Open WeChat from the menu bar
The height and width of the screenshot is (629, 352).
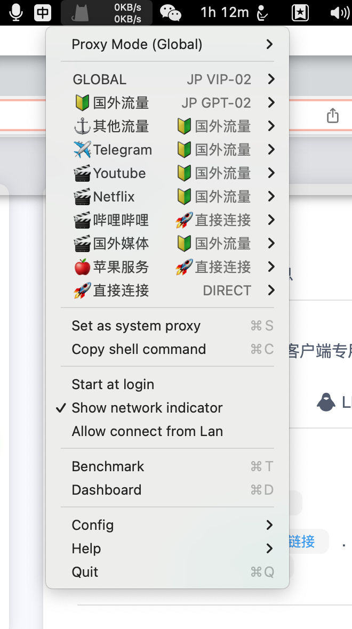(x=171, y=12)
